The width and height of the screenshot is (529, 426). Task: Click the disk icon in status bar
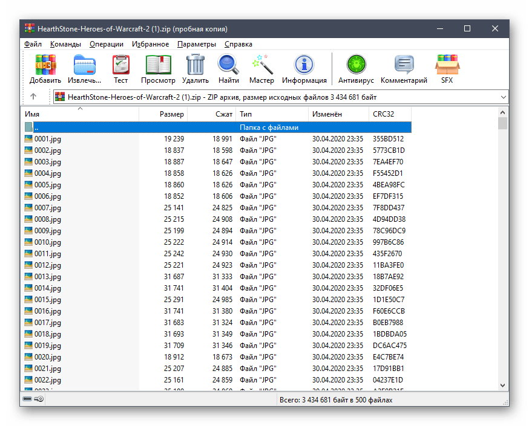27,399
